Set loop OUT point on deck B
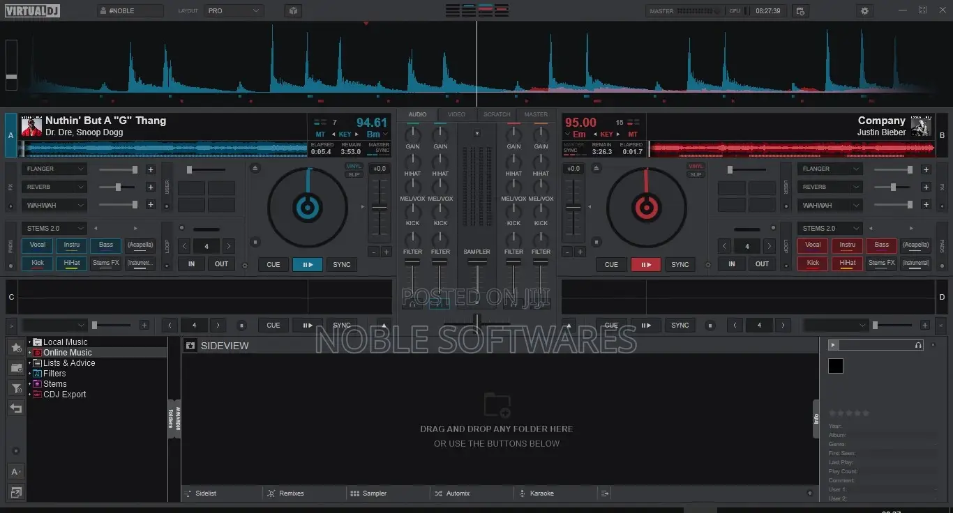Viewport: 953px width, 513px height. (x=762, y=264)
